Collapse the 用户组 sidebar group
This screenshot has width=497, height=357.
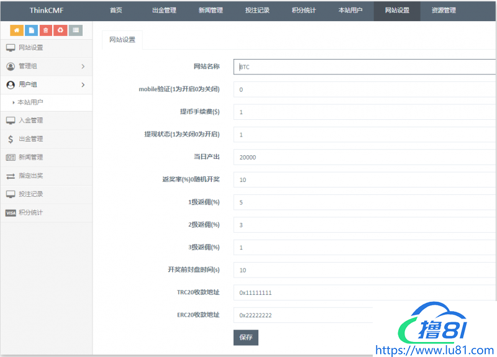click(46, 85)
